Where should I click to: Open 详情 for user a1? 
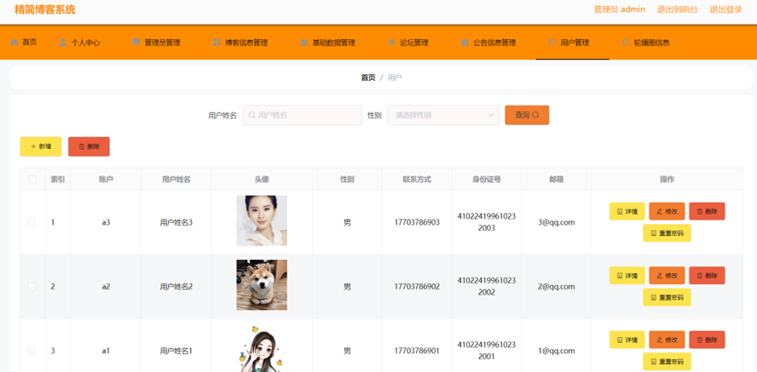(x=627, y=340)
